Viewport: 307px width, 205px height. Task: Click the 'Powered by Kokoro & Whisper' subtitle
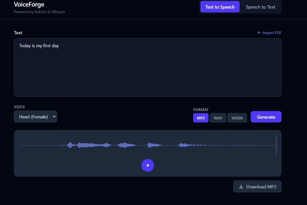(x=40, y=12)
